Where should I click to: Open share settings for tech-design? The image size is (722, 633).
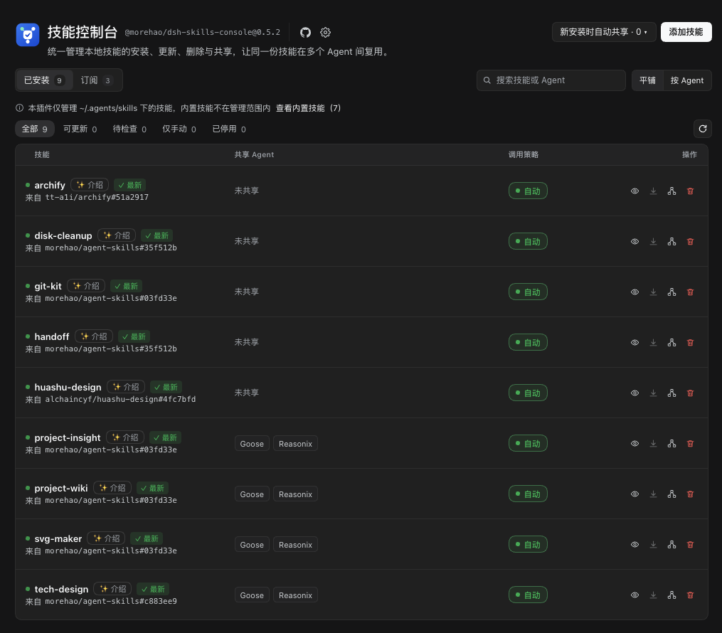pos(671,595)
